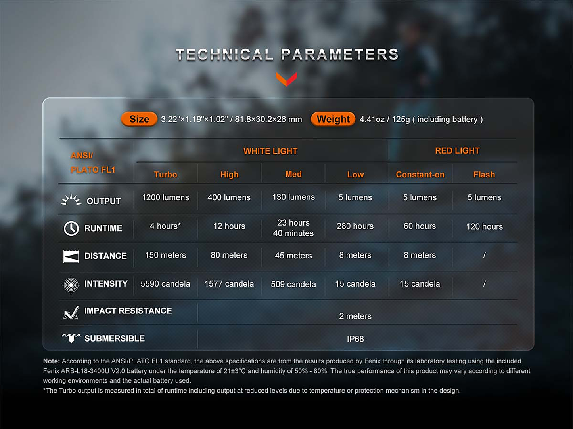Click the High column header

[229, 175]
